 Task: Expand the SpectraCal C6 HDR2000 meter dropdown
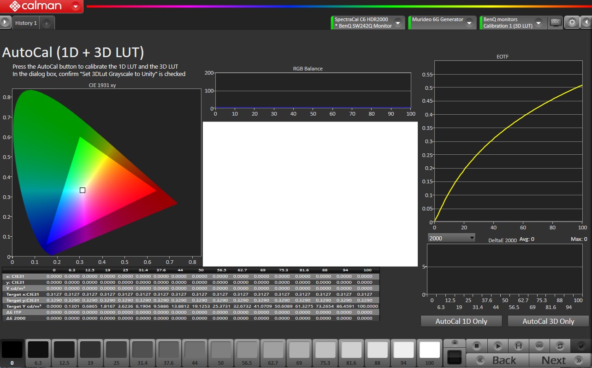(x=397, y=23)
